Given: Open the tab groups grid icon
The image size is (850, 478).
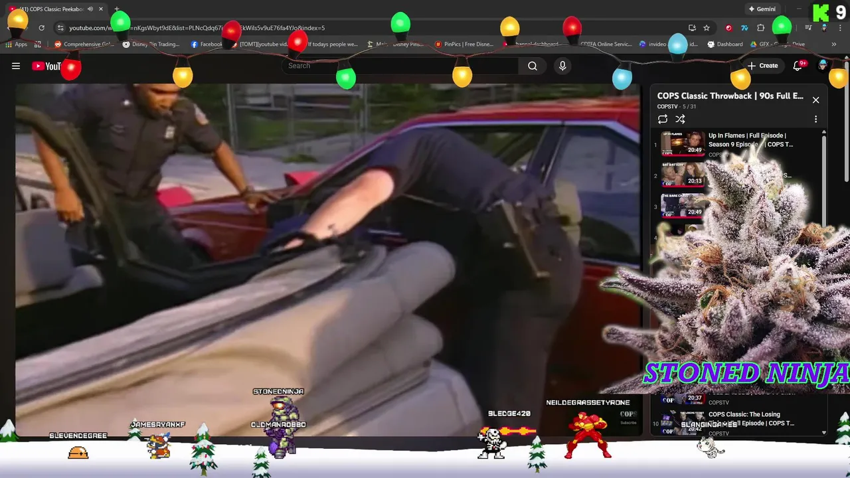Looking at the screenshot, I should click(x=38, y=44).
